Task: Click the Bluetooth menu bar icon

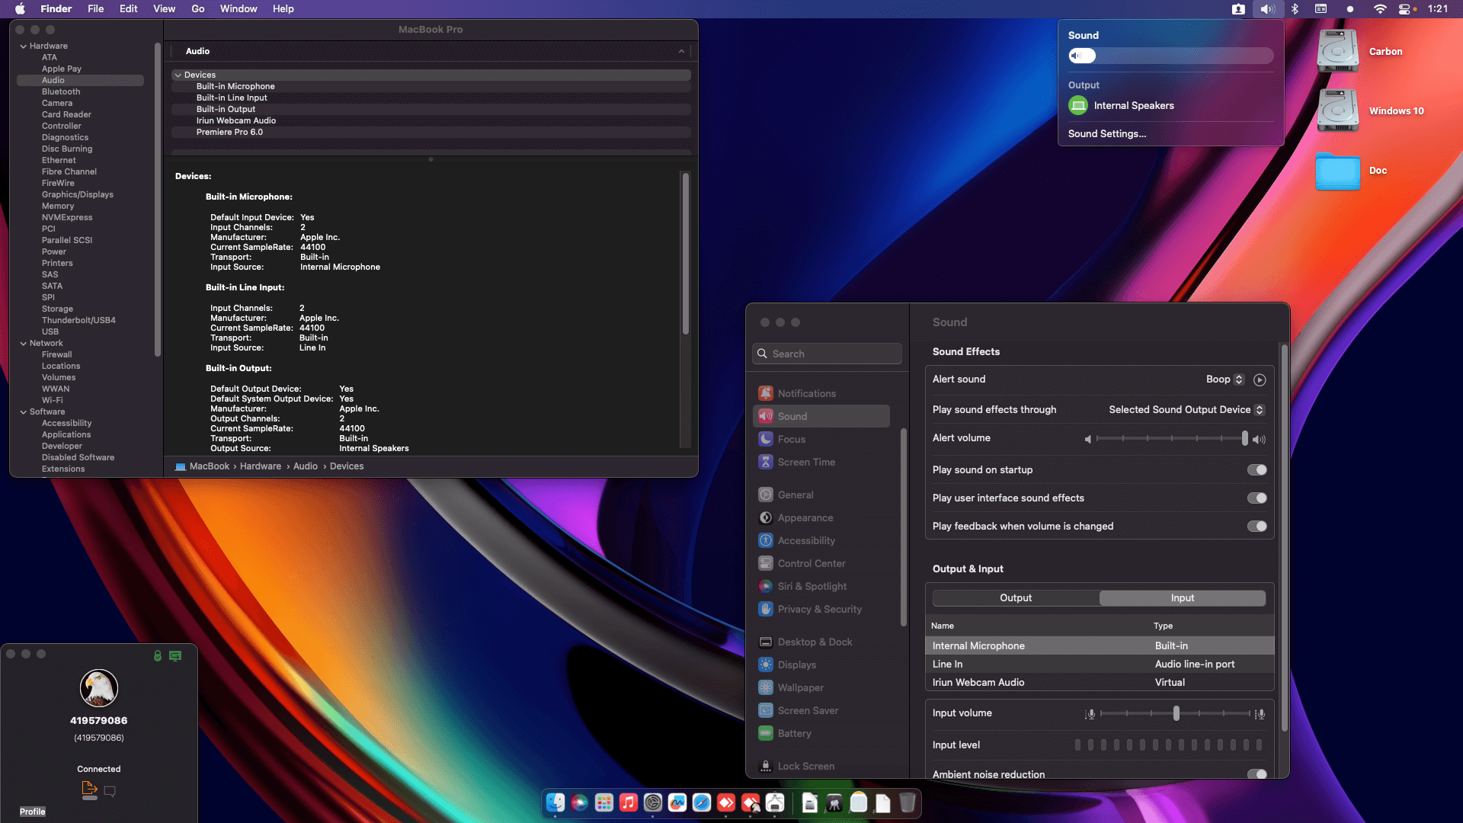Action: (1295, 9)
